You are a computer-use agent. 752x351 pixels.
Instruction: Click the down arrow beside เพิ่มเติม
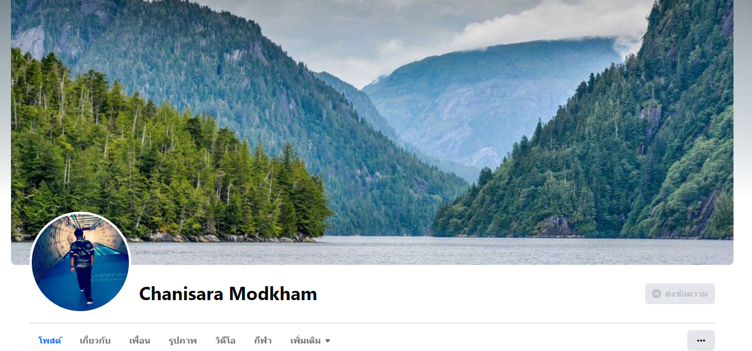[328, 341]
